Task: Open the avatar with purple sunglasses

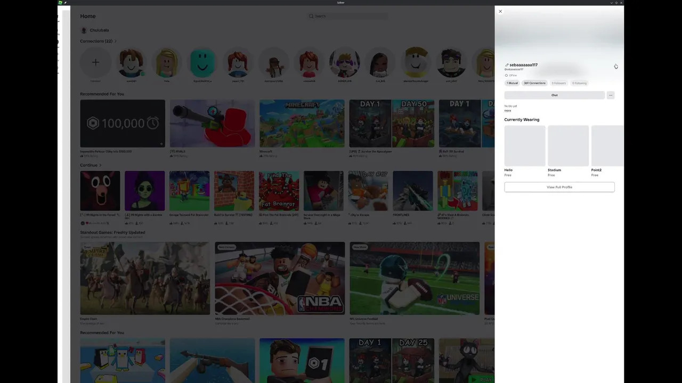Action: [345, 62]
